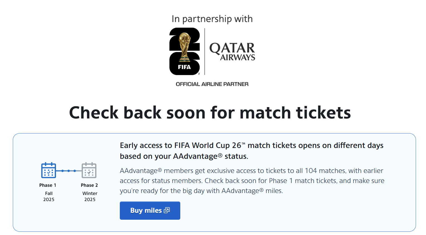Viewport: 426px width, 235px height.
Task: Click the middle dot on the phase timeline
Action: point(69,171)
